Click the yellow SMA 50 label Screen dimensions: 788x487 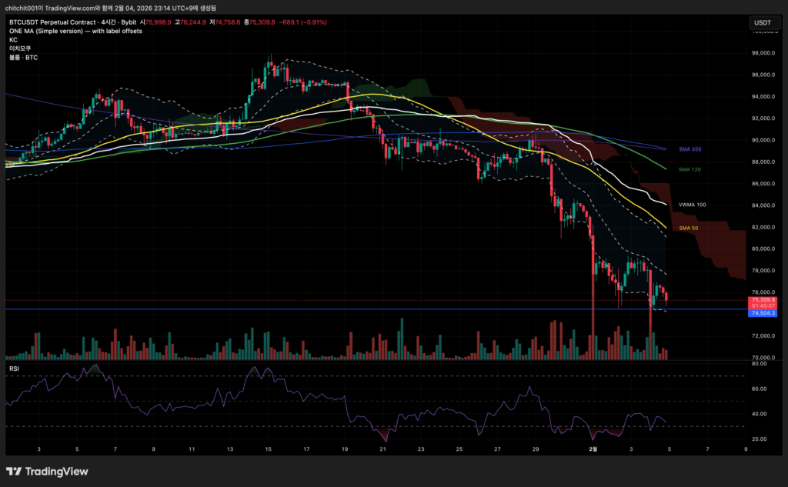687,228
